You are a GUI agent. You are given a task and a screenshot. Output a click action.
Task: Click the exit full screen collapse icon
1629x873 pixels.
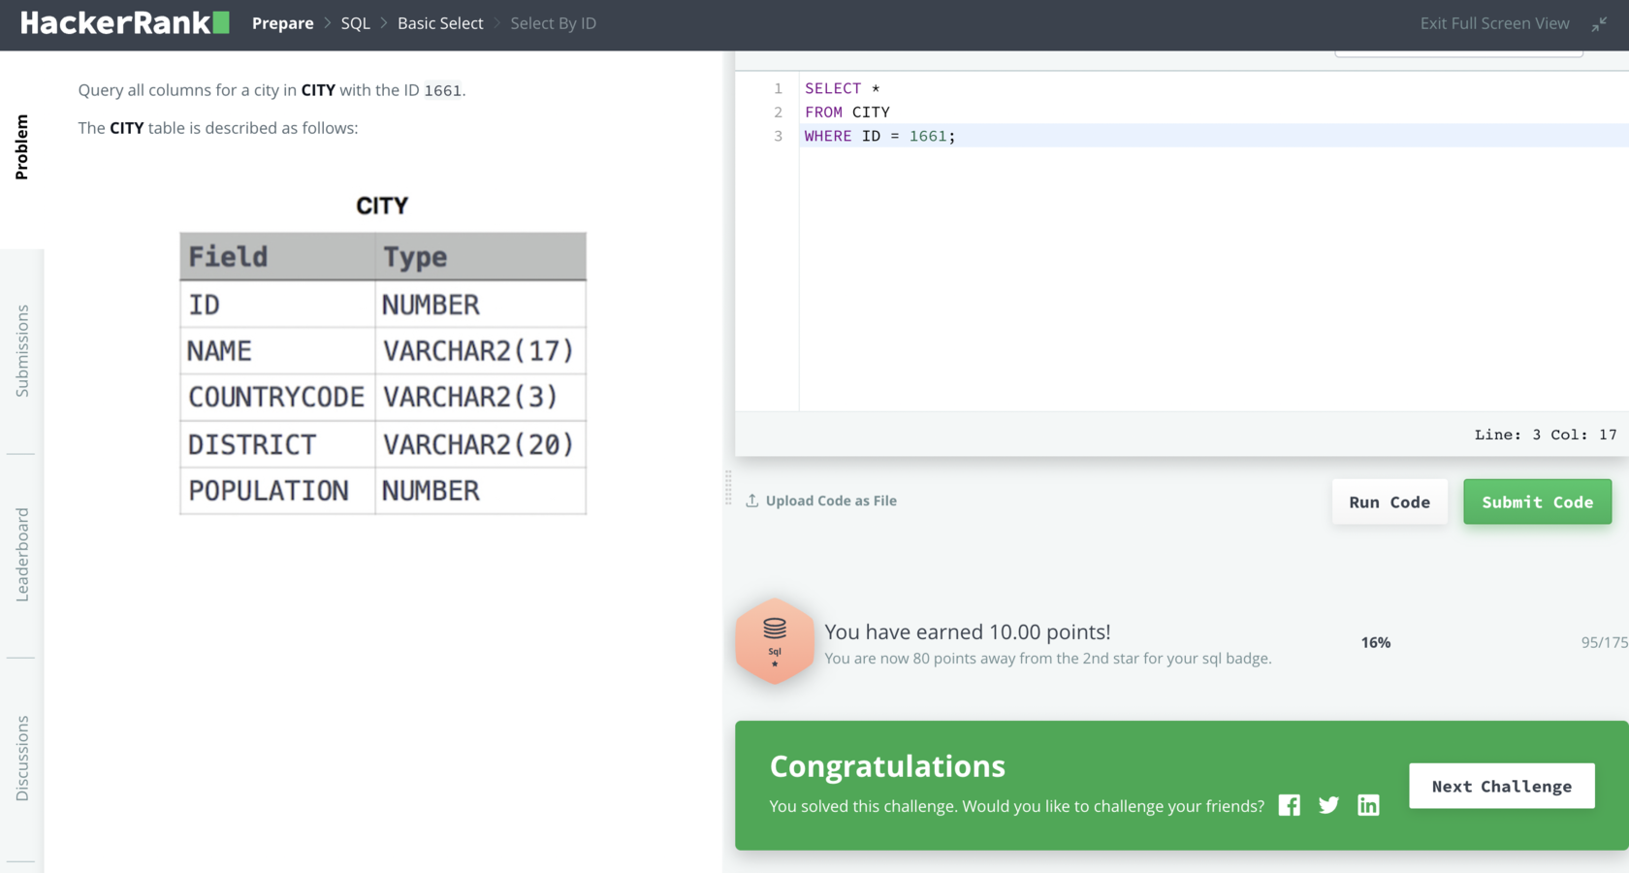(x=1599, y=24)
